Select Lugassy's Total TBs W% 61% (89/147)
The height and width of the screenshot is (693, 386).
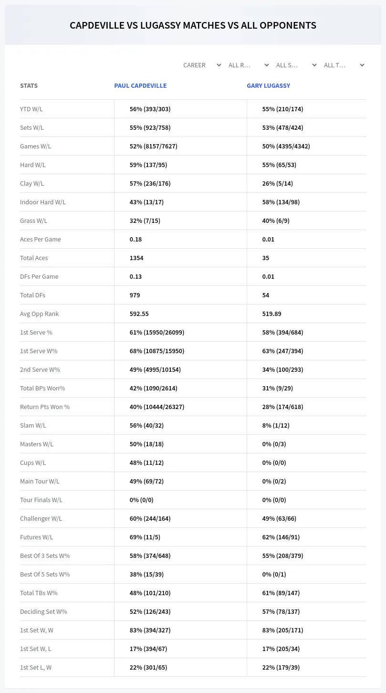(x=281, y=593)
